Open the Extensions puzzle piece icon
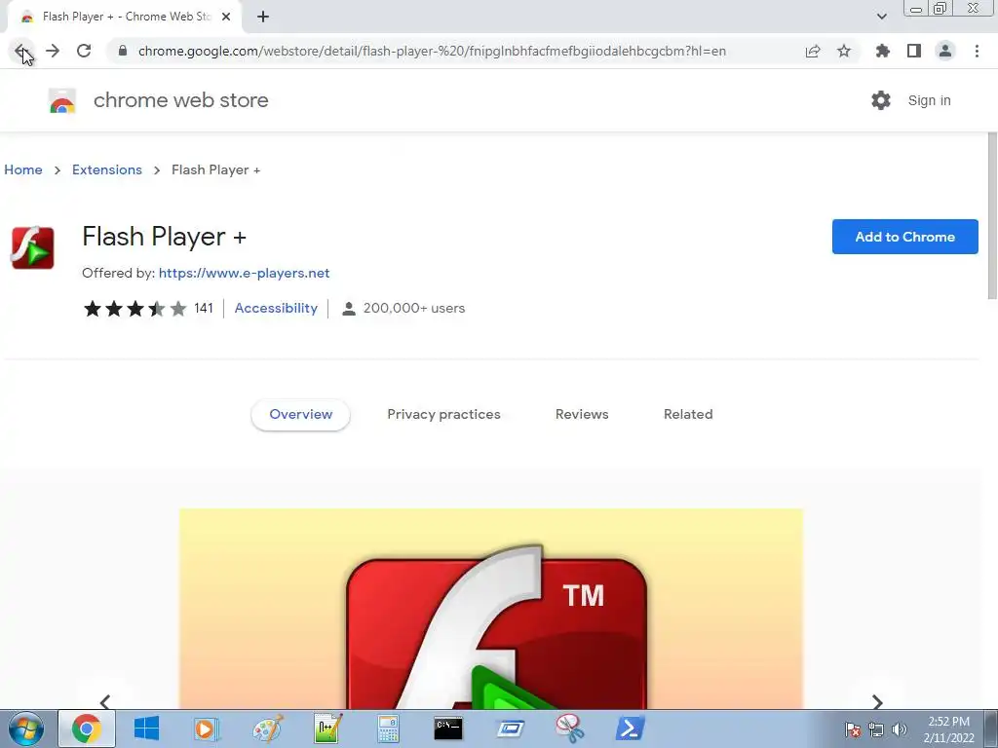Viewport: 998px width, 748px height. click(x=883, y=51)
